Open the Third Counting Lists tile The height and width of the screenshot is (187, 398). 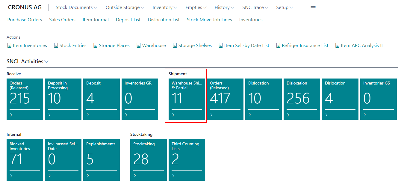tap(187, 160)
